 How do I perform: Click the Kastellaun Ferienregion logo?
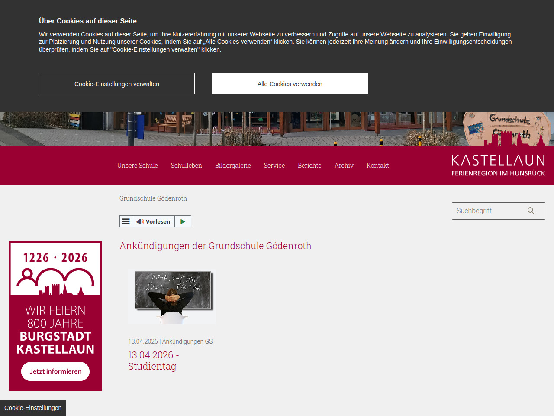[x=498, y=166]
